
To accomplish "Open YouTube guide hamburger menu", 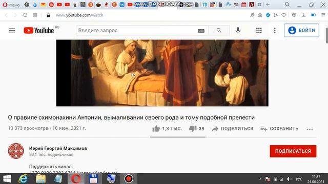I will (12, 31).
